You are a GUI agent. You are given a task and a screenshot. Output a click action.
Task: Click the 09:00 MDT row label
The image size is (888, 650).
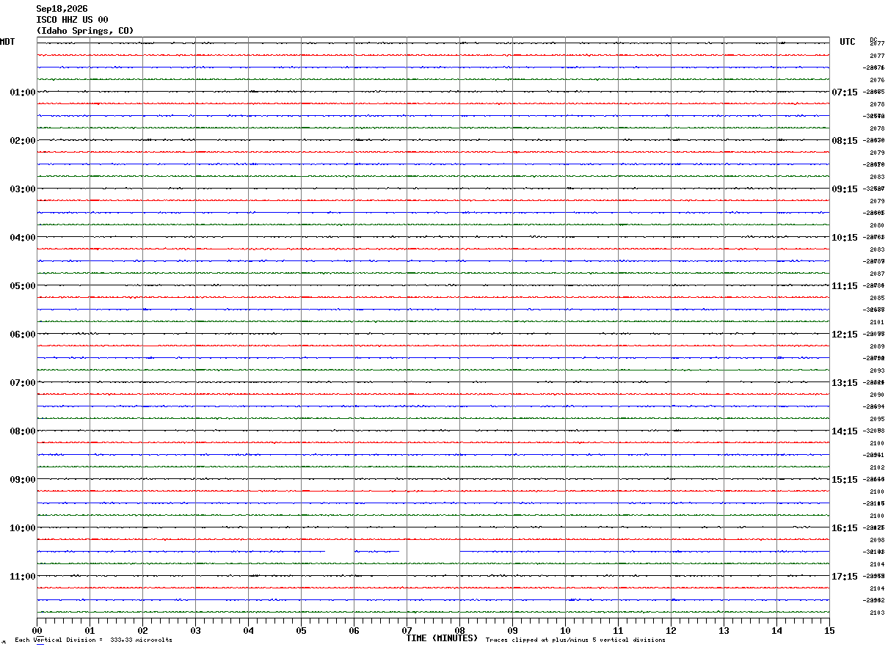tap(23, 480)
